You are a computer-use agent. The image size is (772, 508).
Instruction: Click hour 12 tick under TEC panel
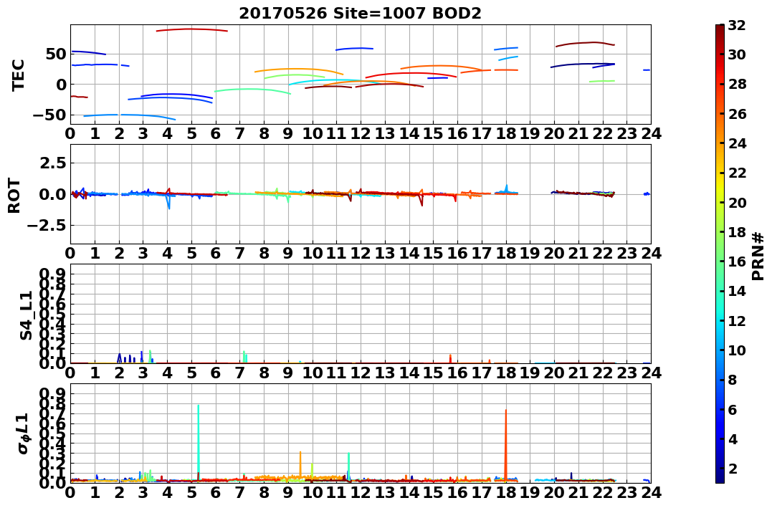click(361, 134)
